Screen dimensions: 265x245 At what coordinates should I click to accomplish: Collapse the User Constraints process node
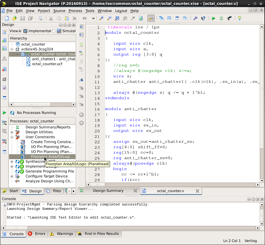[x=12, y=137]
